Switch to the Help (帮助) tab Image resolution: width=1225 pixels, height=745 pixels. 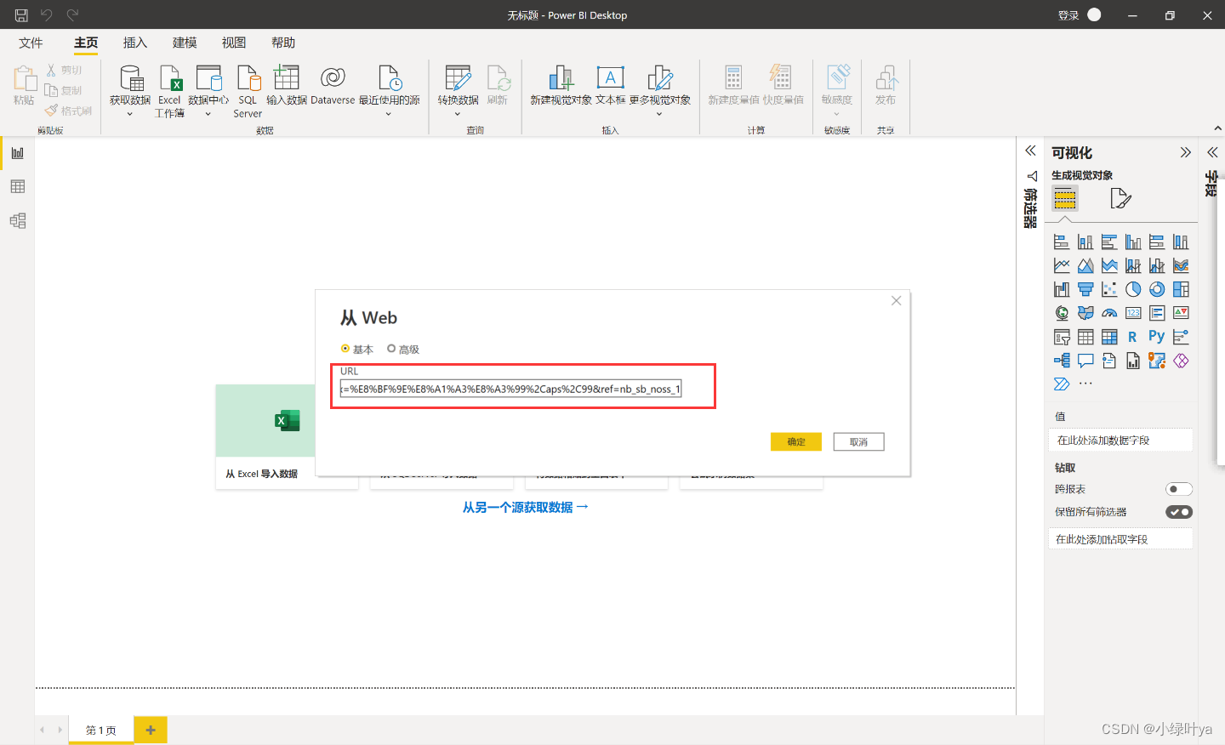click(x=283, y=43)
